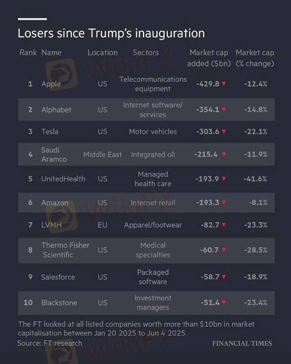This screenshot has width=291, height=364.
Task: Select the red arrow in Tesla's row
Action: [x=224, y=131]
